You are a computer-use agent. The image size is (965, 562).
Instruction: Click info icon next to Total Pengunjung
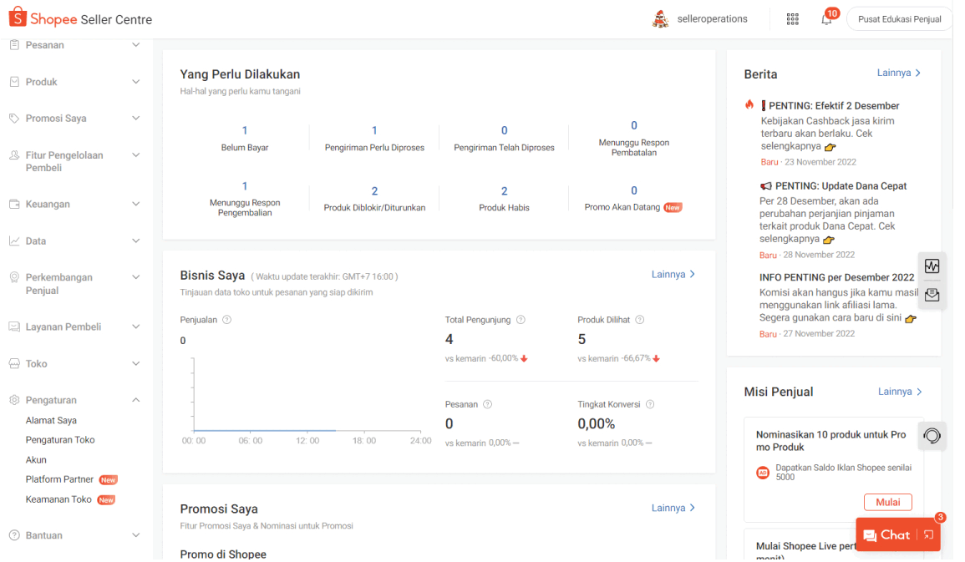click(521, 320)
